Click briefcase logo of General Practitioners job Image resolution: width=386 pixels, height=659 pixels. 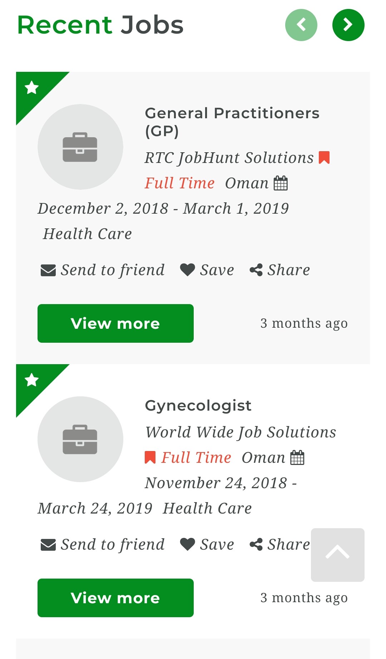(80, 147)
